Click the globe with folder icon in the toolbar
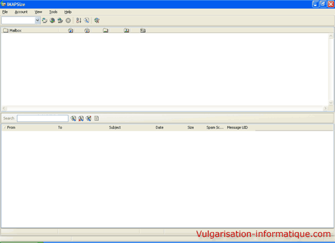 pyautogui.click(x=60, y=21)
